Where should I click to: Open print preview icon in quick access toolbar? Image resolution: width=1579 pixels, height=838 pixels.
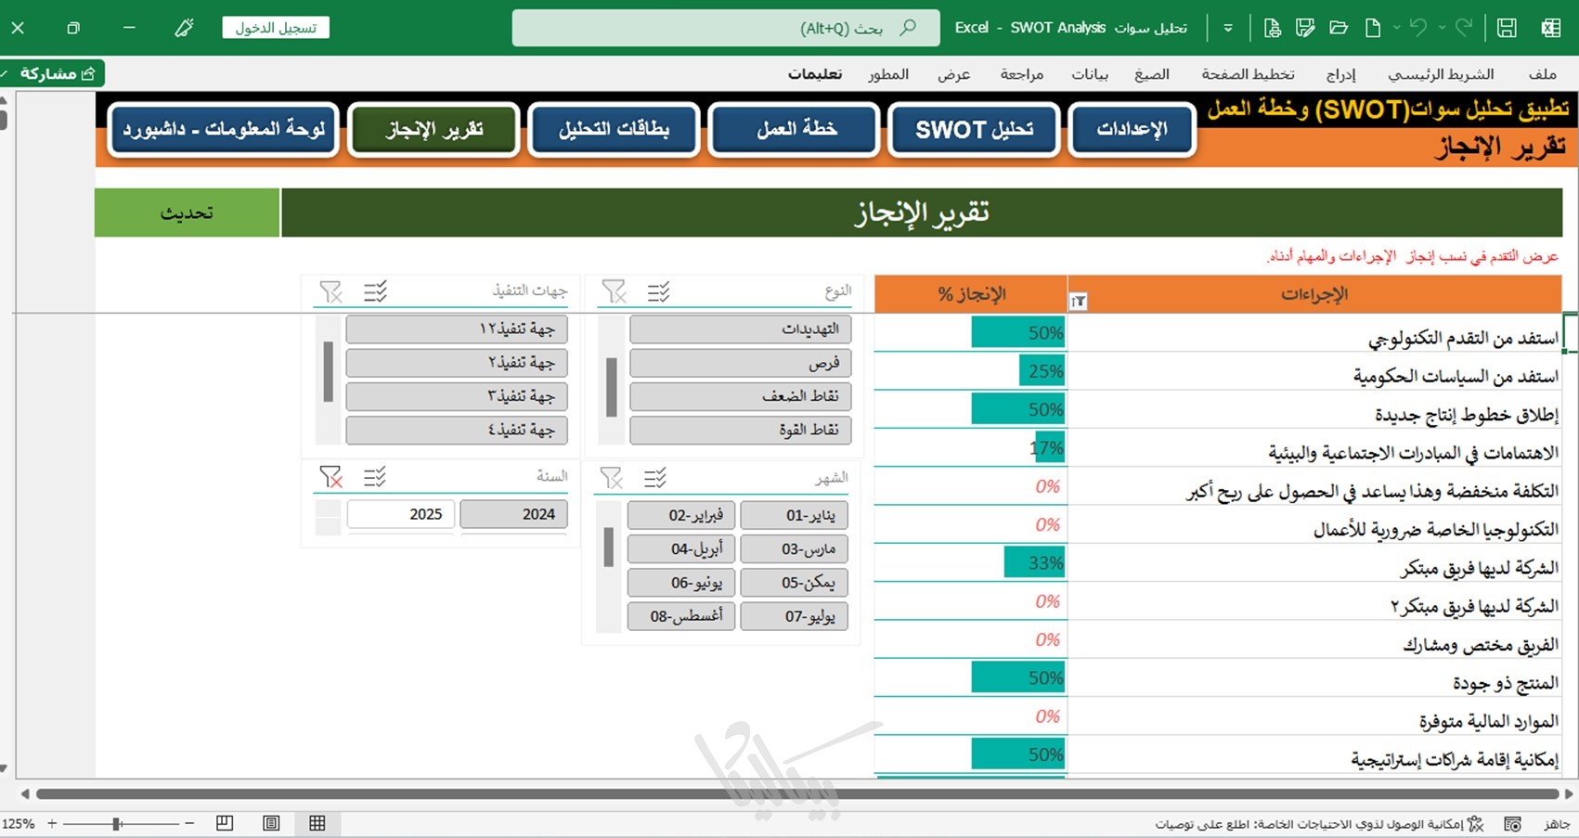1272,28
